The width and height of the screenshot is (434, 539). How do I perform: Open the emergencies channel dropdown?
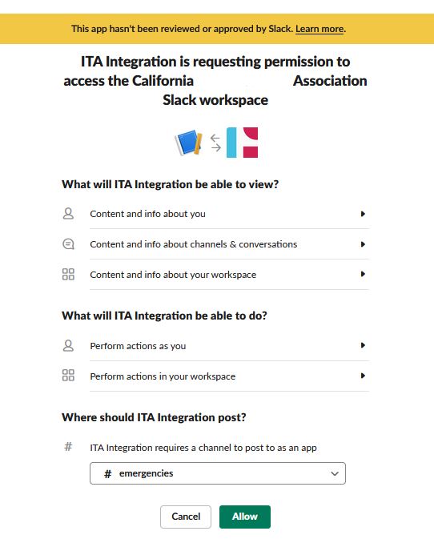pos(218,473)
